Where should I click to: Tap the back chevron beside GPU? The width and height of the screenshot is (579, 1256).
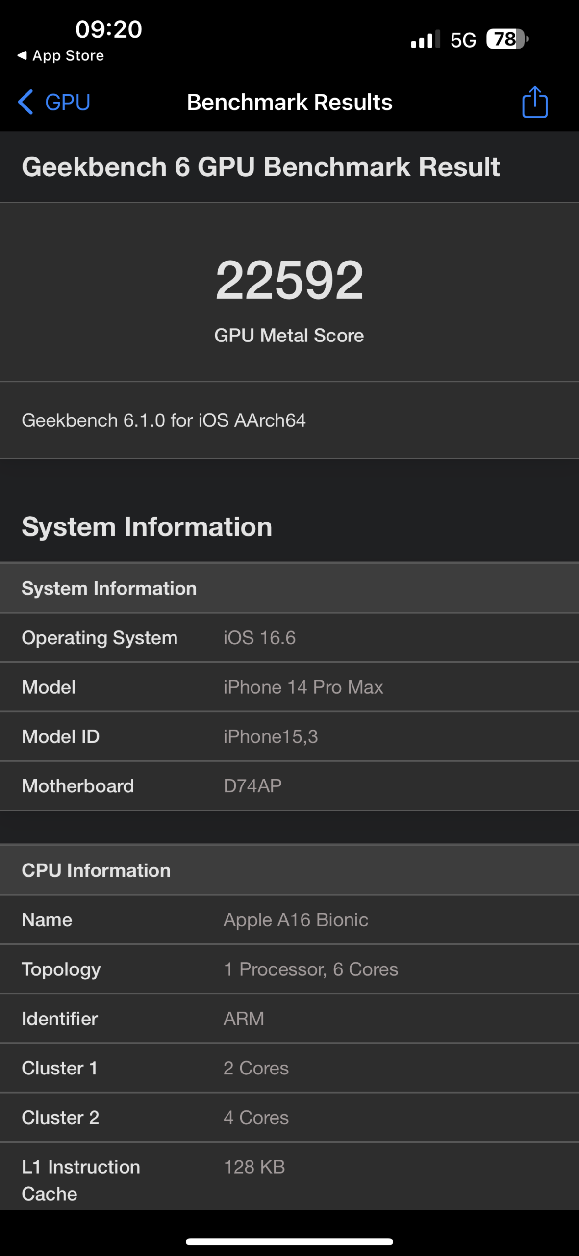tap(25, 103)
